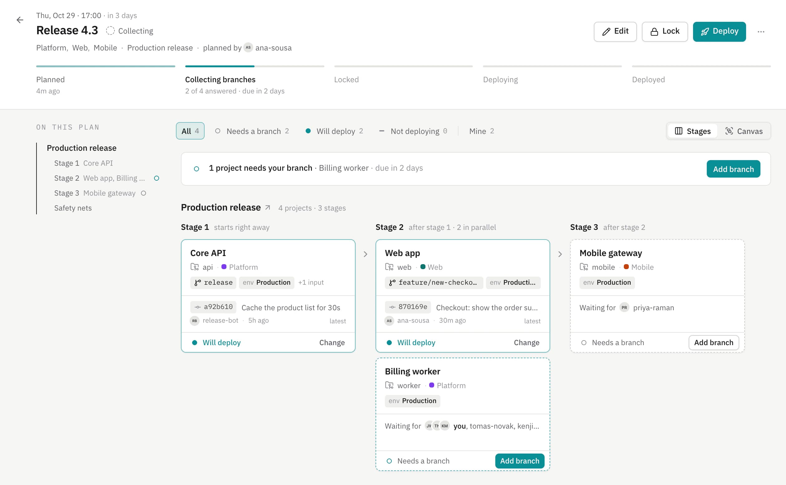
Task: Lock the release with Lock button
Action: click(665, 31)
